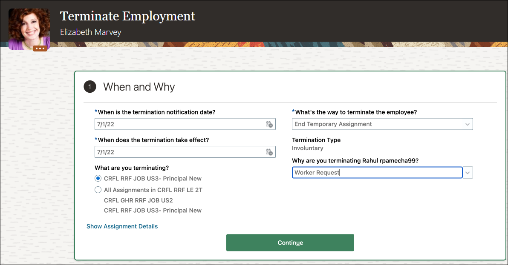Select CRFL RRF JOB US3- Principal New radio
508x265 pixels.
click(98, 179)
